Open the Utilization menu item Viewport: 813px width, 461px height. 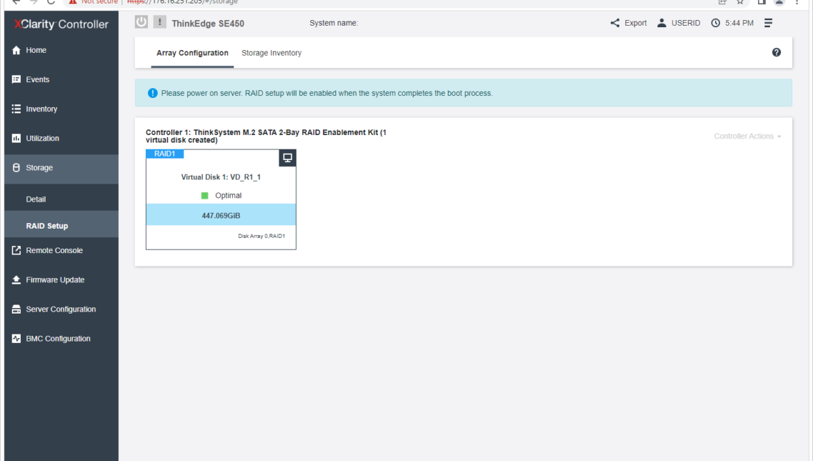click(61, 138)
